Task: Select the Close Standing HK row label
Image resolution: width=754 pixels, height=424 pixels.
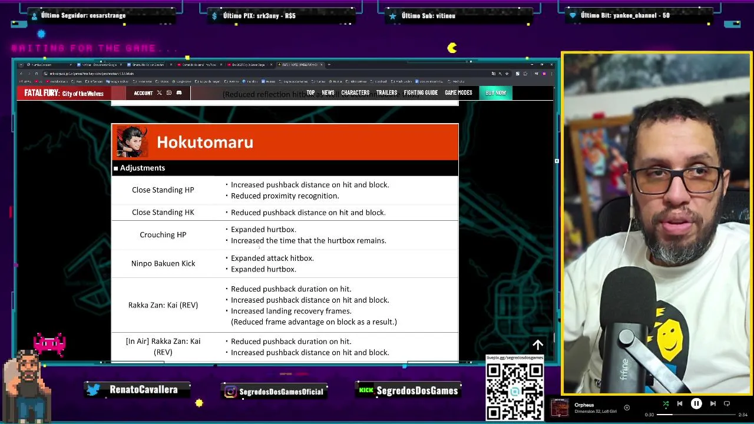Action: point(163,212)
